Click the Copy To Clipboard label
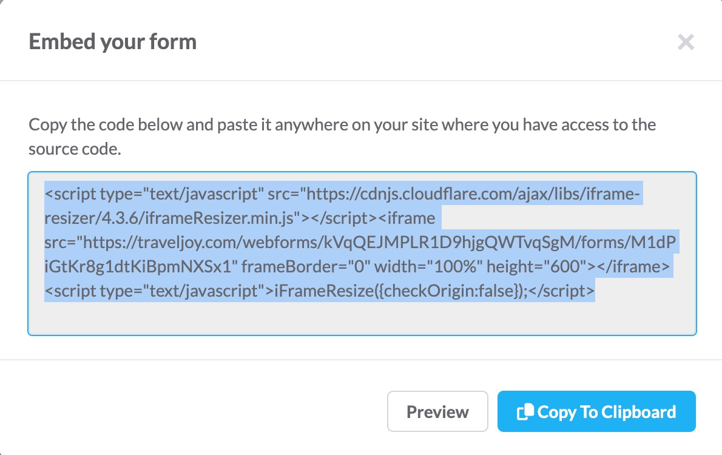This screenshot has height=455, width=722. point(607,412)
